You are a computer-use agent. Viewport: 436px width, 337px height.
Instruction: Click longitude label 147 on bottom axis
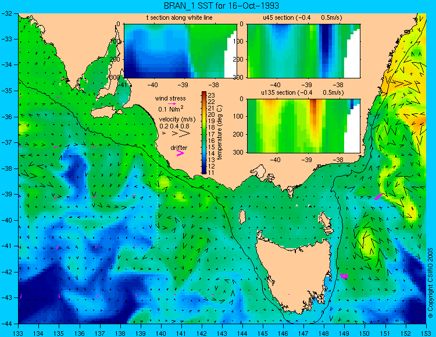(x=303, y=333)
